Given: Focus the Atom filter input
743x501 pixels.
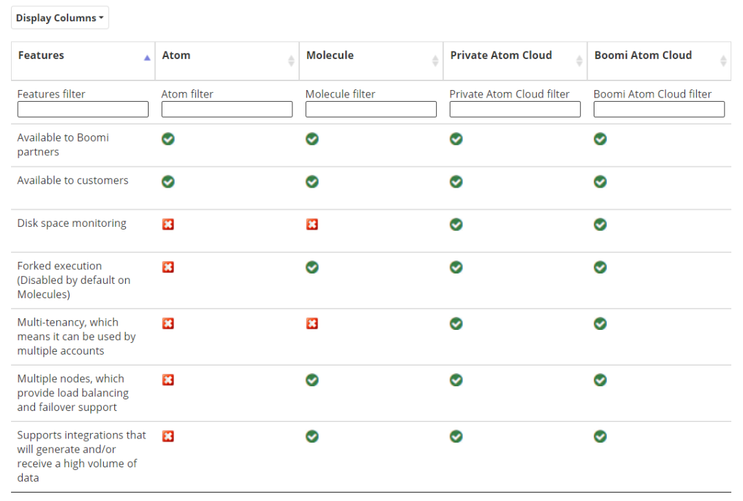Looking at the screenshot, I should (227, 109).
